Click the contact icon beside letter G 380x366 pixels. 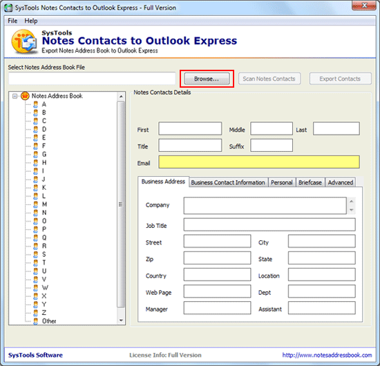[x=36, y=154]
